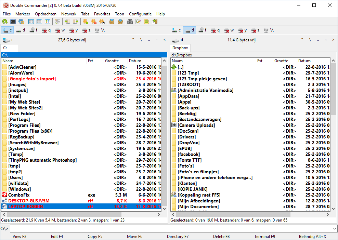Click the Copy F5 button
338x240 pixels.
(x=95, y=237)
